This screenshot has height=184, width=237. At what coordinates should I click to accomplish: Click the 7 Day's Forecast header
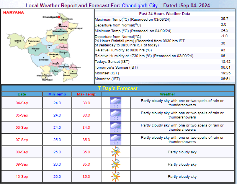[x=118, y=89]
